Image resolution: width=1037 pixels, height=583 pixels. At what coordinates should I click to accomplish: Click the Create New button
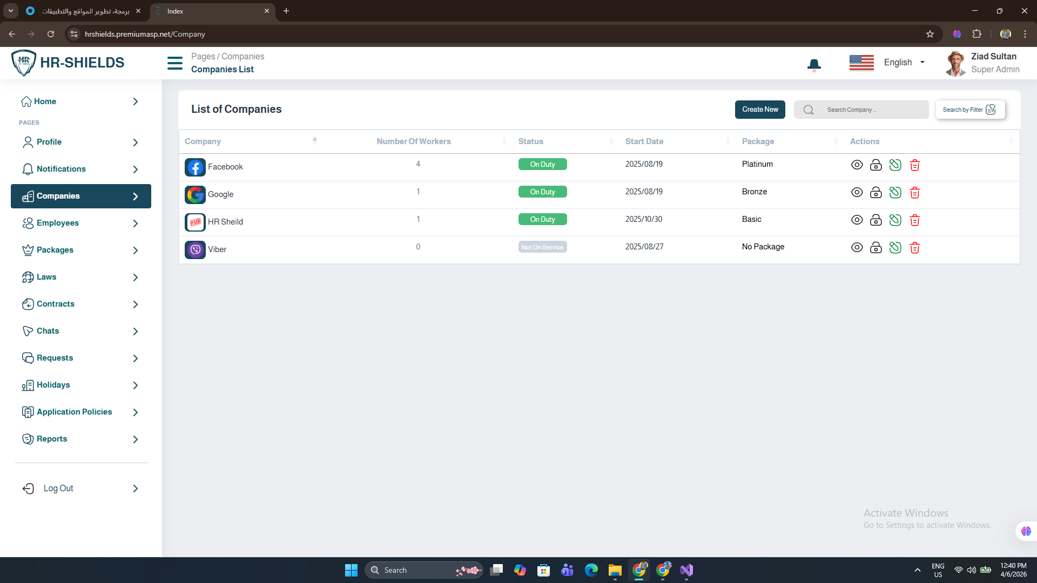760,110
